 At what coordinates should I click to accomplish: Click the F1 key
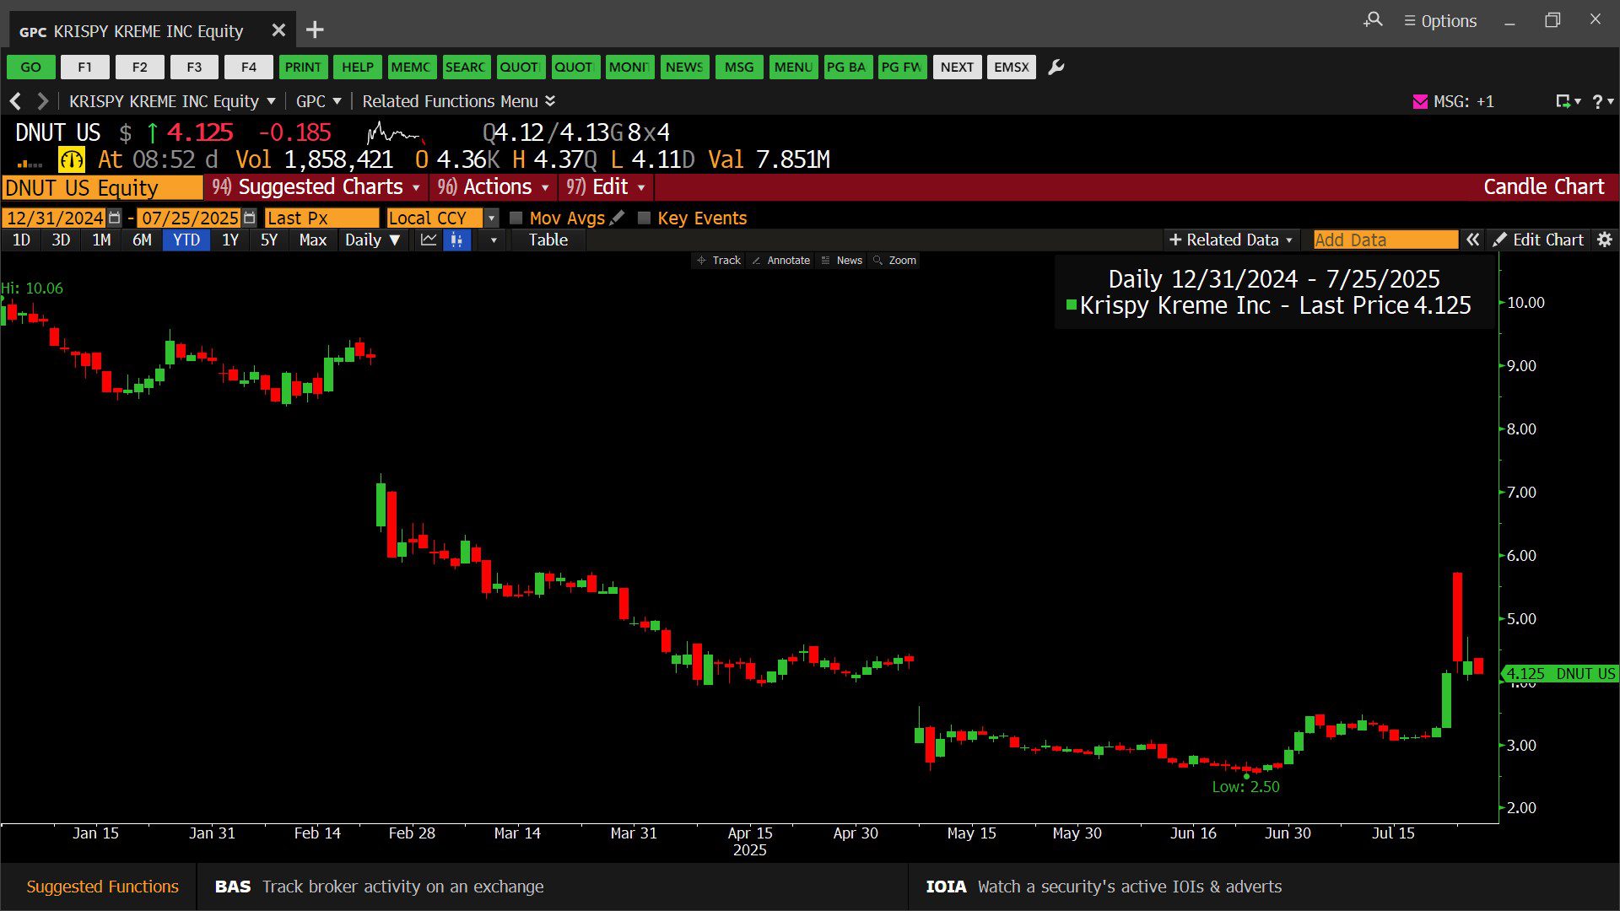coord(85,67)
